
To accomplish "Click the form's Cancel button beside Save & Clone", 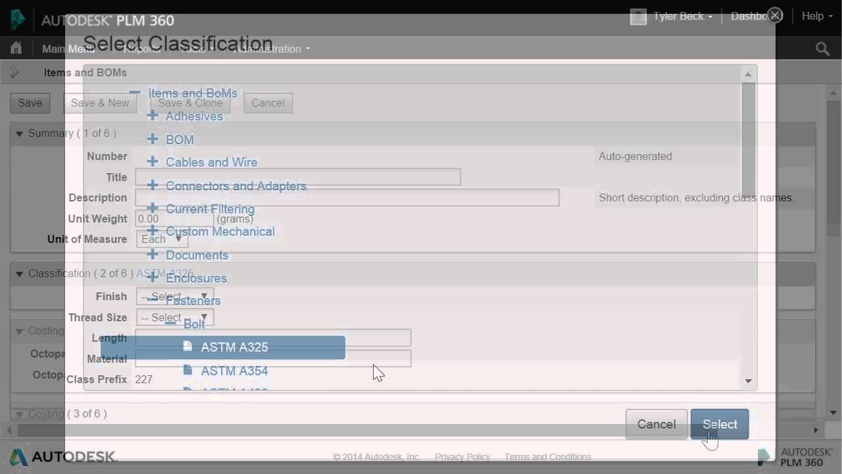I will pos(268,103).
